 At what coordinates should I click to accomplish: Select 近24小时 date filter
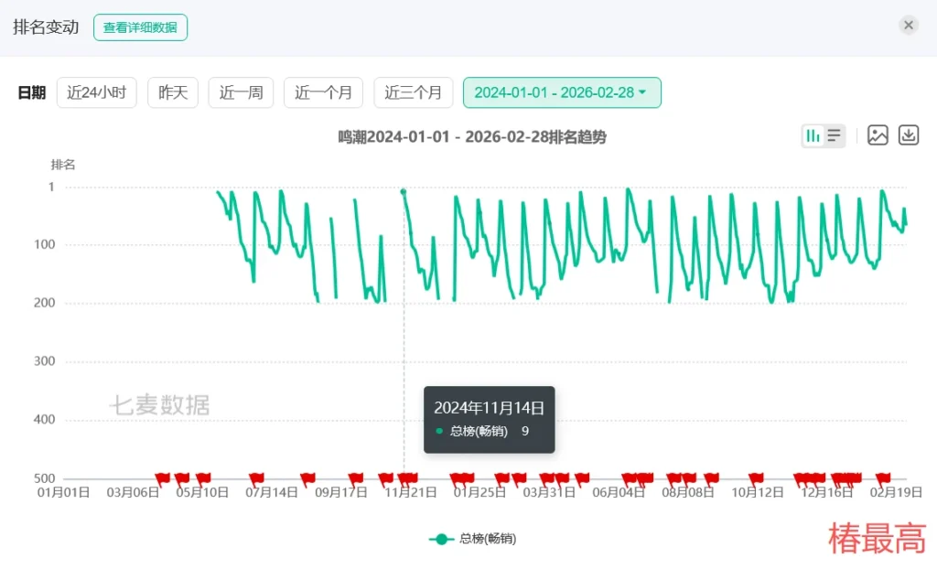(97, 92)
